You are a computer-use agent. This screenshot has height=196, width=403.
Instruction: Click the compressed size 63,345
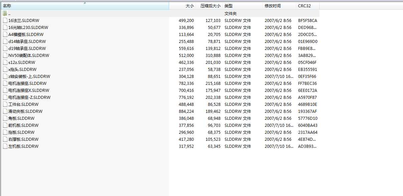pos(214,146)
